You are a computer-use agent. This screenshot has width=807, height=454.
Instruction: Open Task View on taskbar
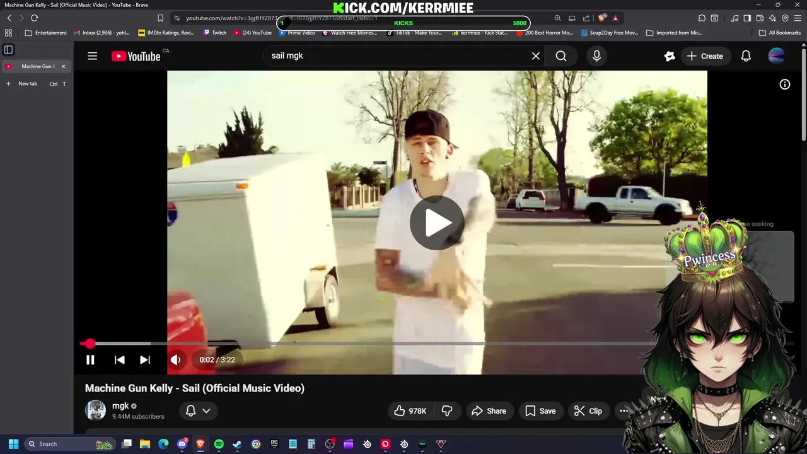click(127, 444)
